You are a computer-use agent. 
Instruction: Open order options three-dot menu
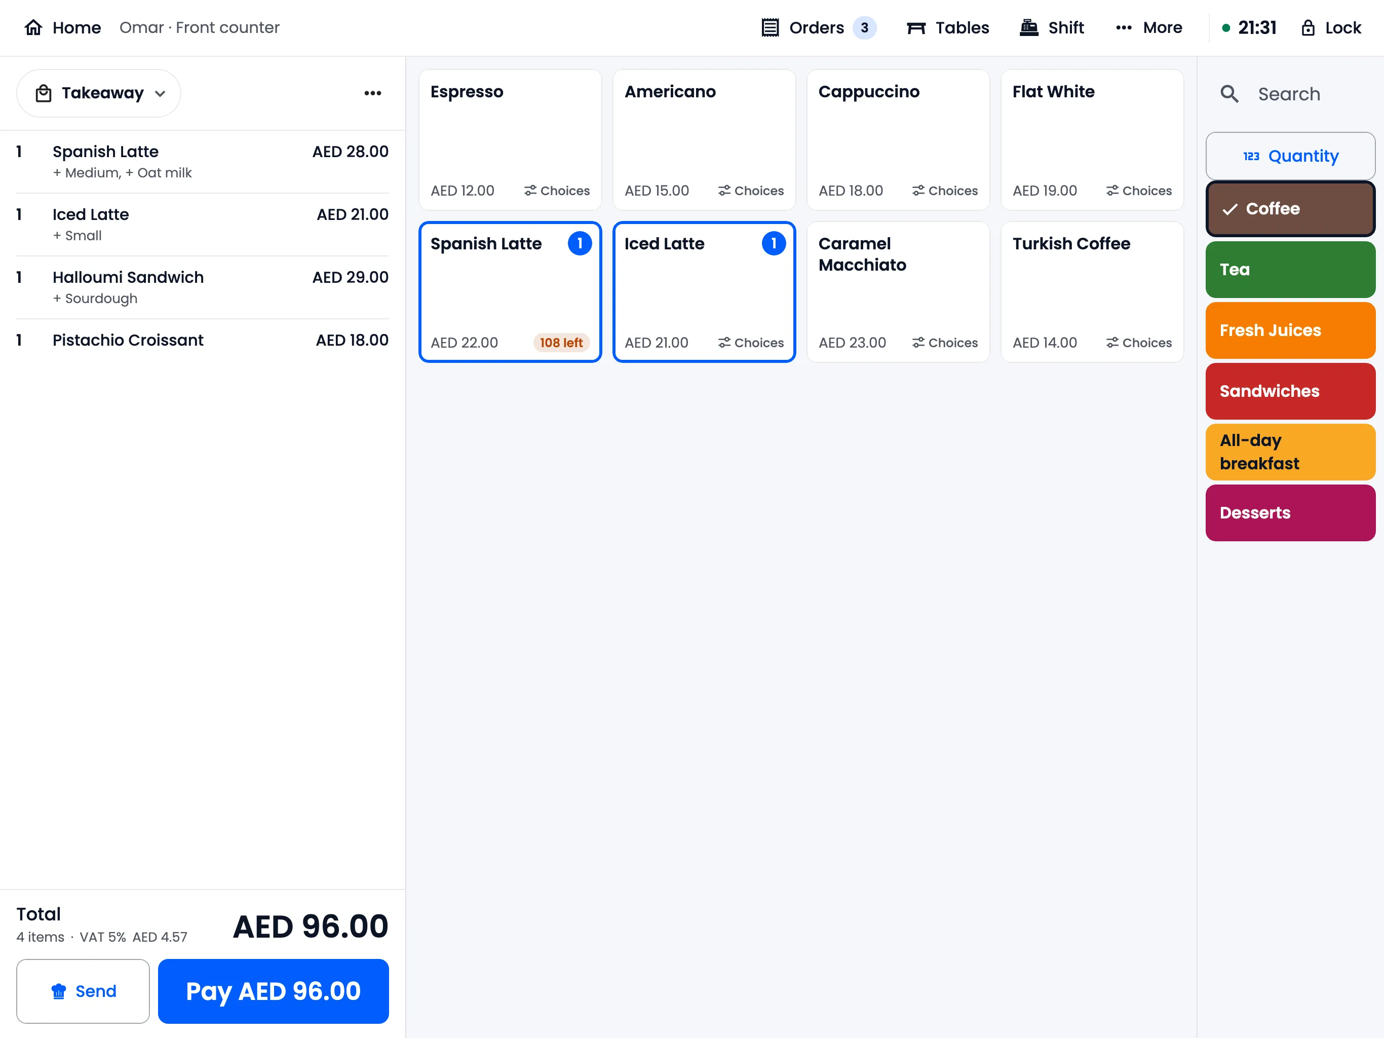pyautogui.click(x=372, y=93)
